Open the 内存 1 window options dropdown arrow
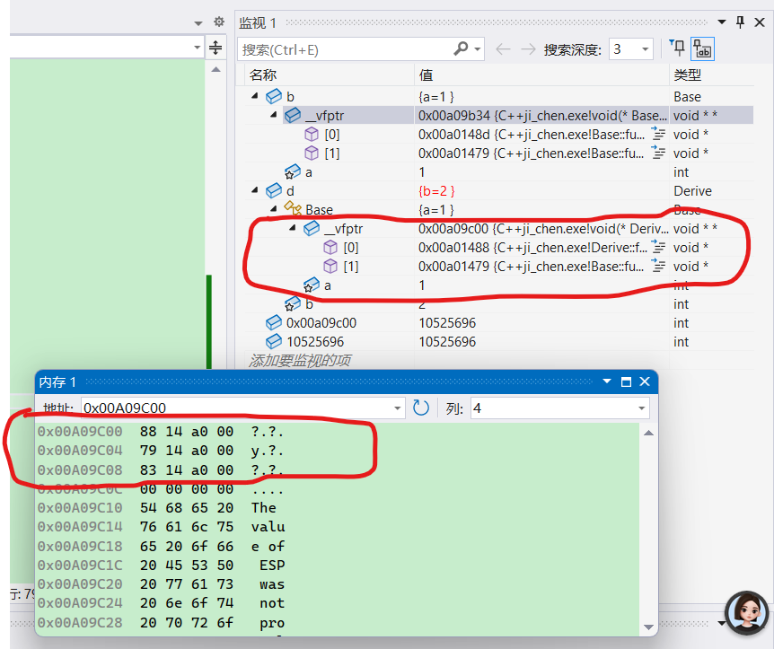This screenshot has width=774, height=649. click(607, 382)
